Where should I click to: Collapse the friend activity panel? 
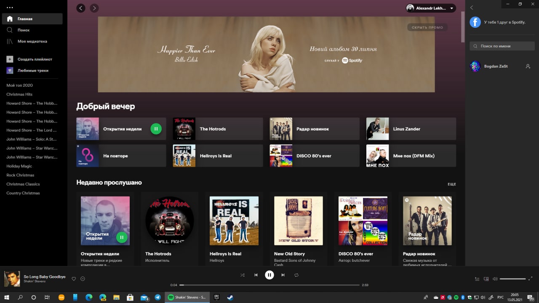pos(472,8)
